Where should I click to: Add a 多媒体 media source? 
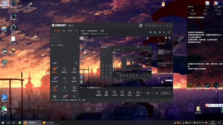coord(122,93)
